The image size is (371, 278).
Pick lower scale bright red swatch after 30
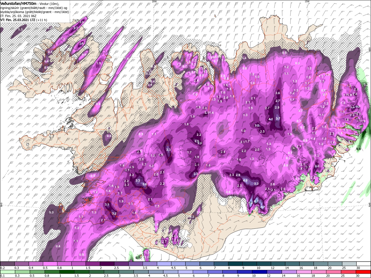coord(363,272)
